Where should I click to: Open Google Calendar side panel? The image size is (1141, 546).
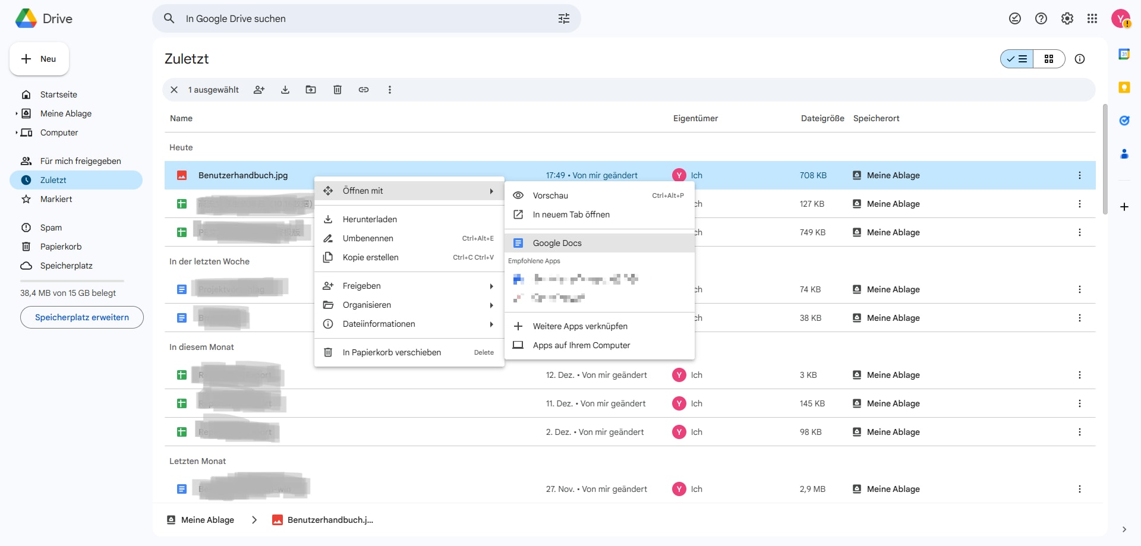[x=1124, y=54]
